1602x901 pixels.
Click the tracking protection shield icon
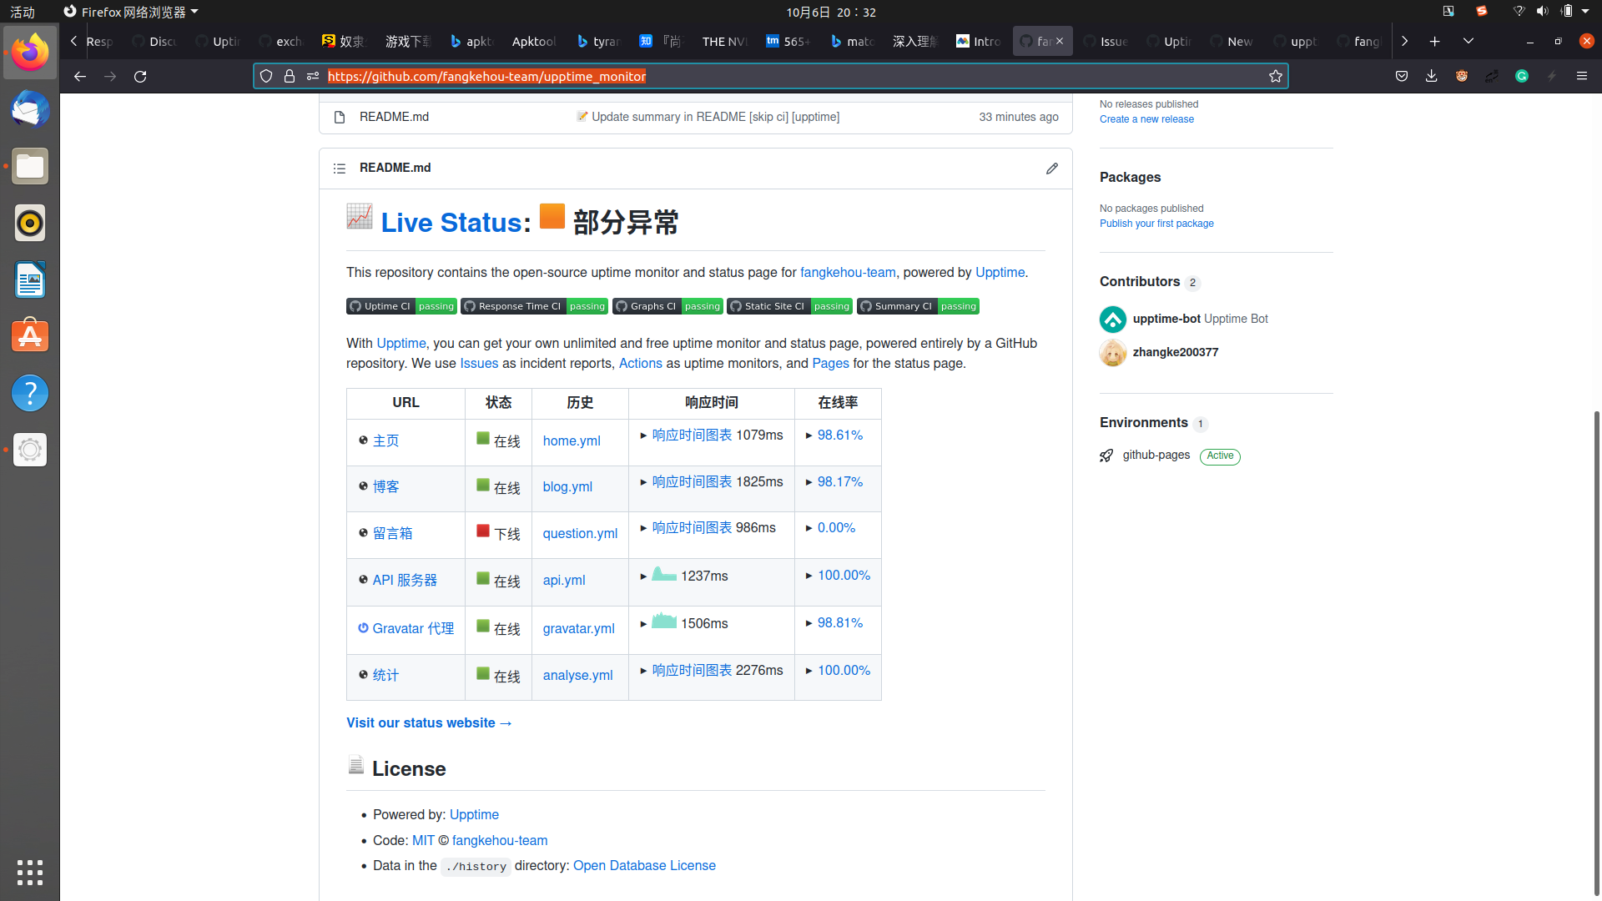pos(265,76)
